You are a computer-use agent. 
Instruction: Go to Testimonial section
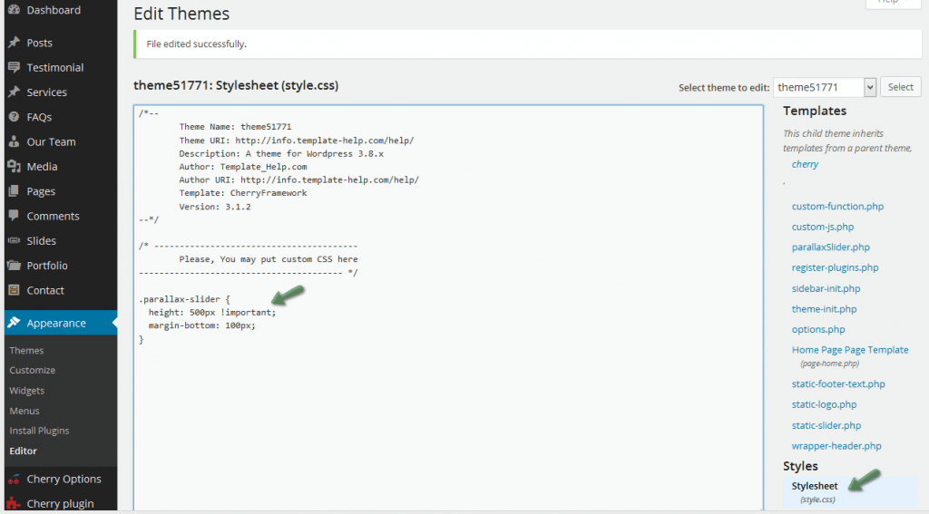55,67
